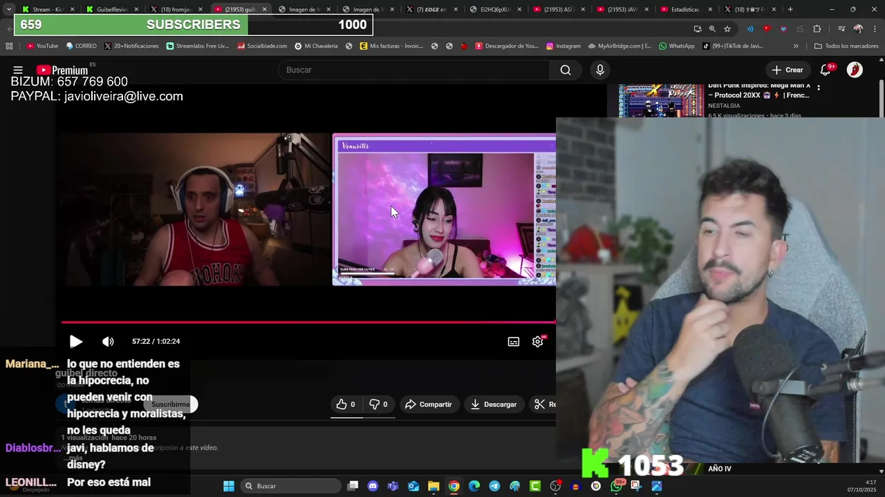Open the MyAirBridge.com bookmark
This screenshot has height=497, width=885.
click(x=619, y=46)
